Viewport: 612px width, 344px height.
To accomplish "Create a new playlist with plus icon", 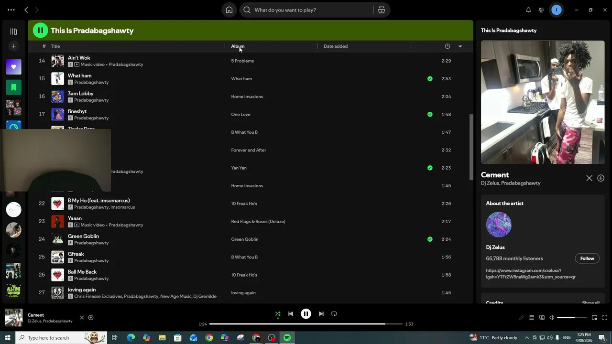I will (13, 46).
